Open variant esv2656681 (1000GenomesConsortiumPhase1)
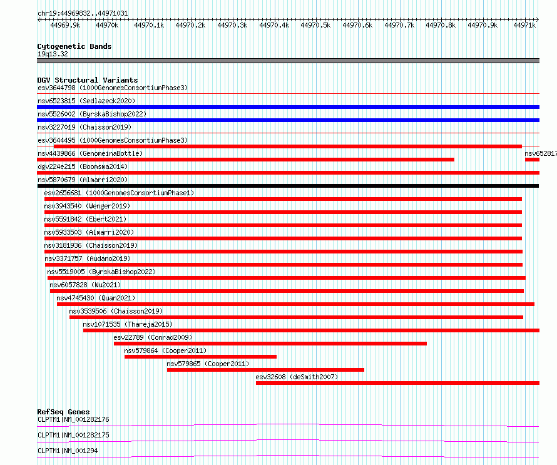The image size is (557, 465). 119,193
